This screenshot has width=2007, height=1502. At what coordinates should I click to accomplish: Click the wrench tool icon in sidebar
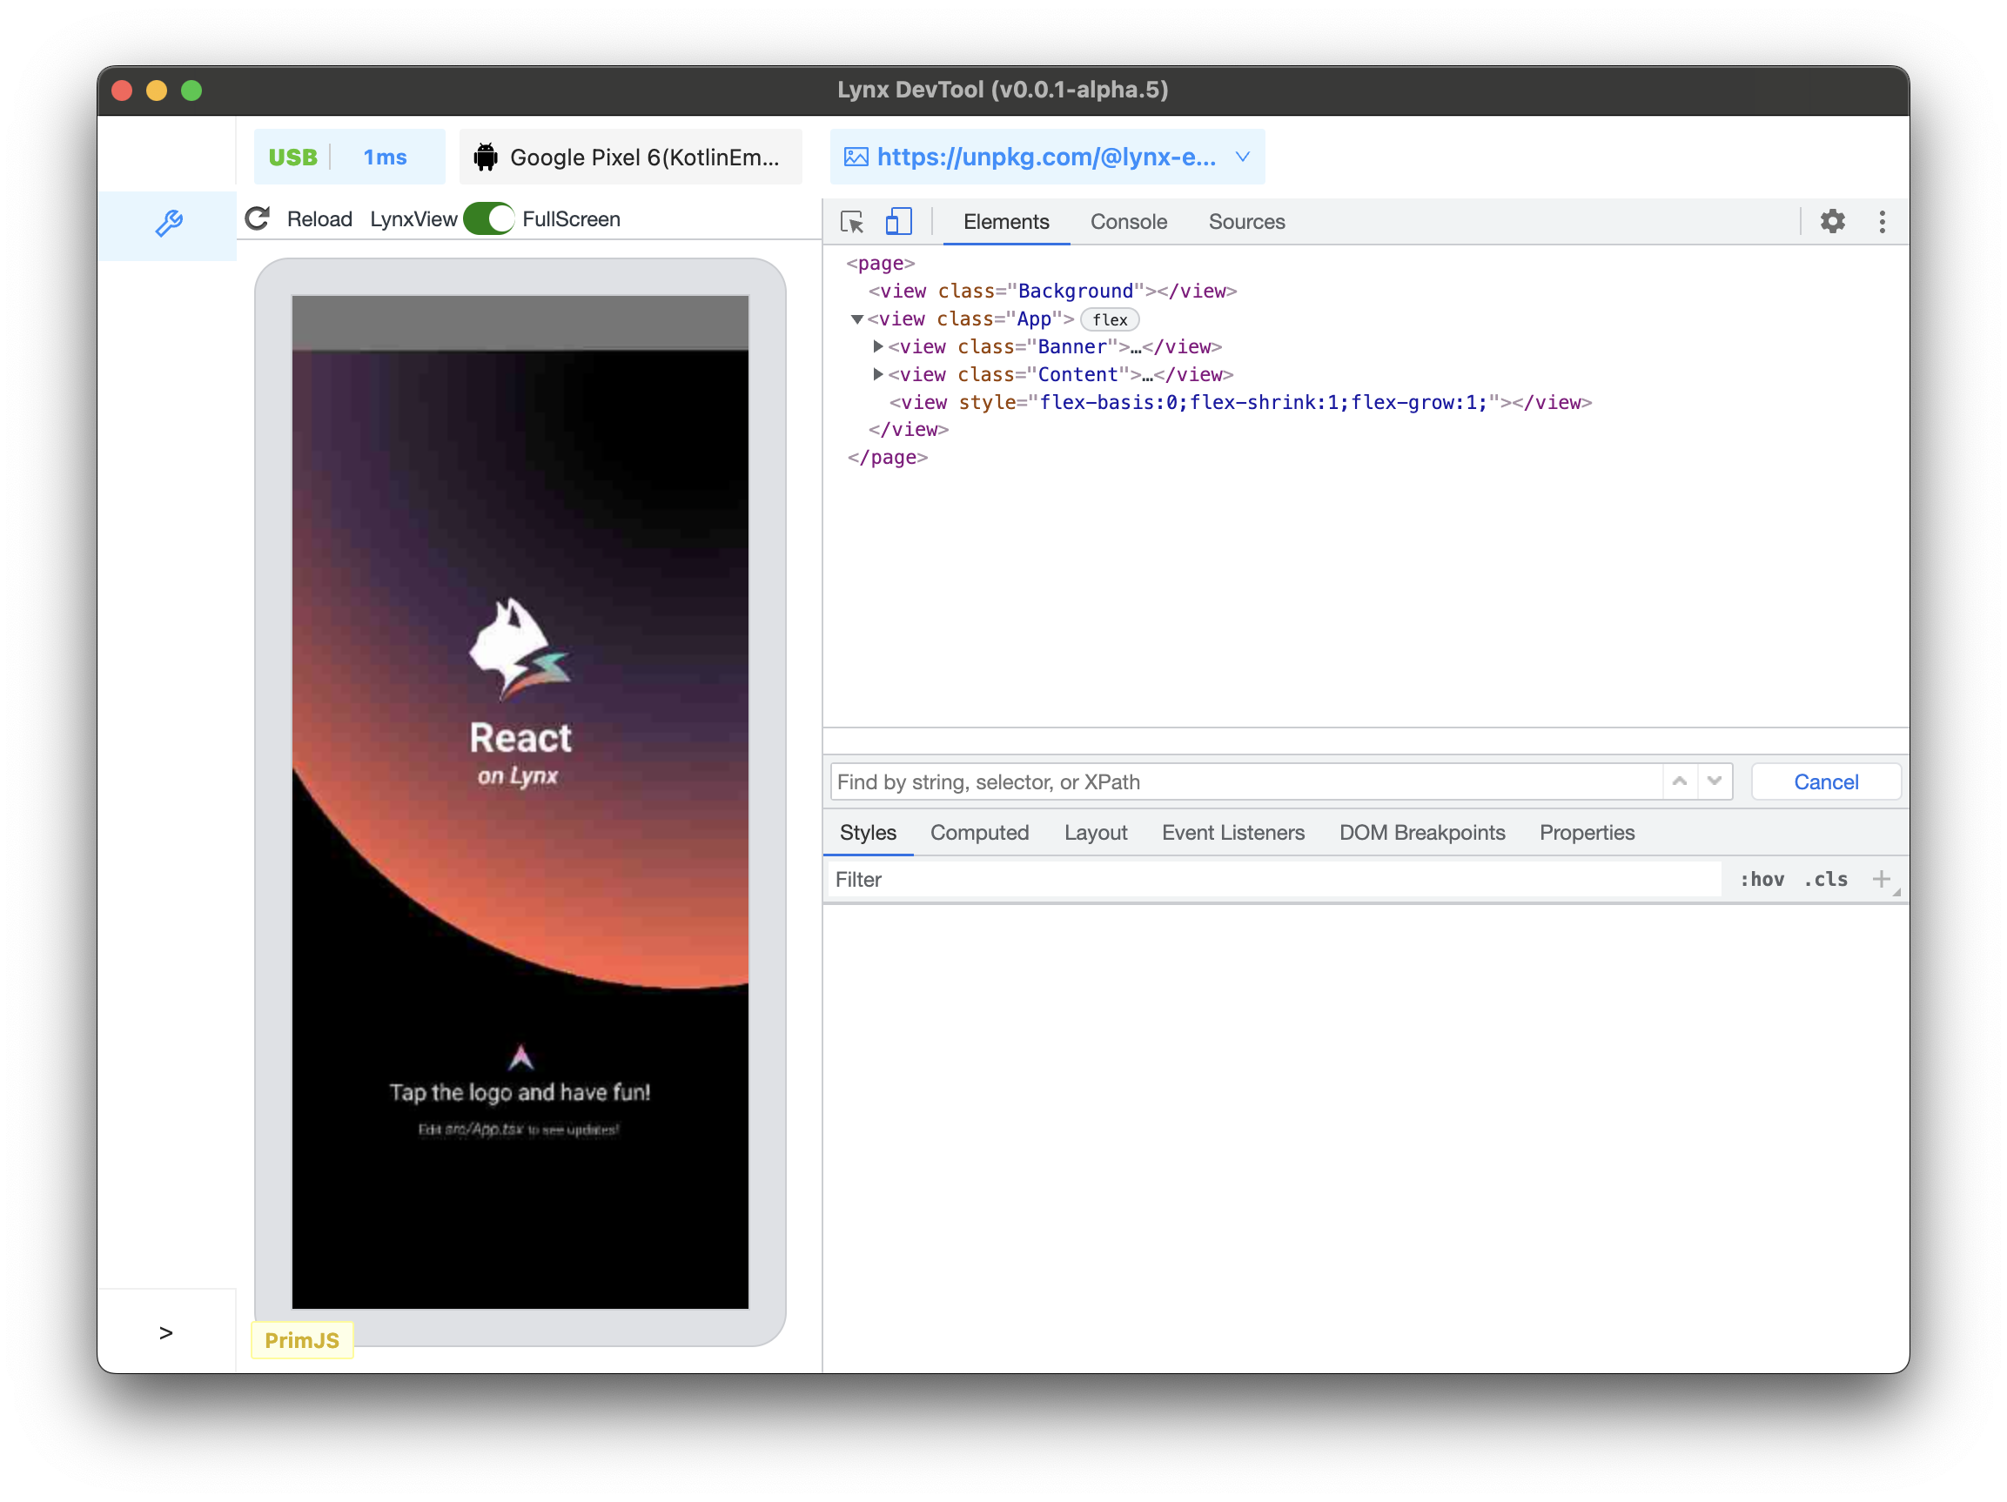coord(169,222)
